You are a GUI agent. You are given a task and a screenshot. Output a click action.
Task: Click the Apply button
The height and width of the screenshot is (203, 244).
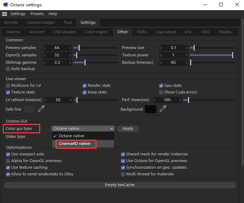click(128, 129)
